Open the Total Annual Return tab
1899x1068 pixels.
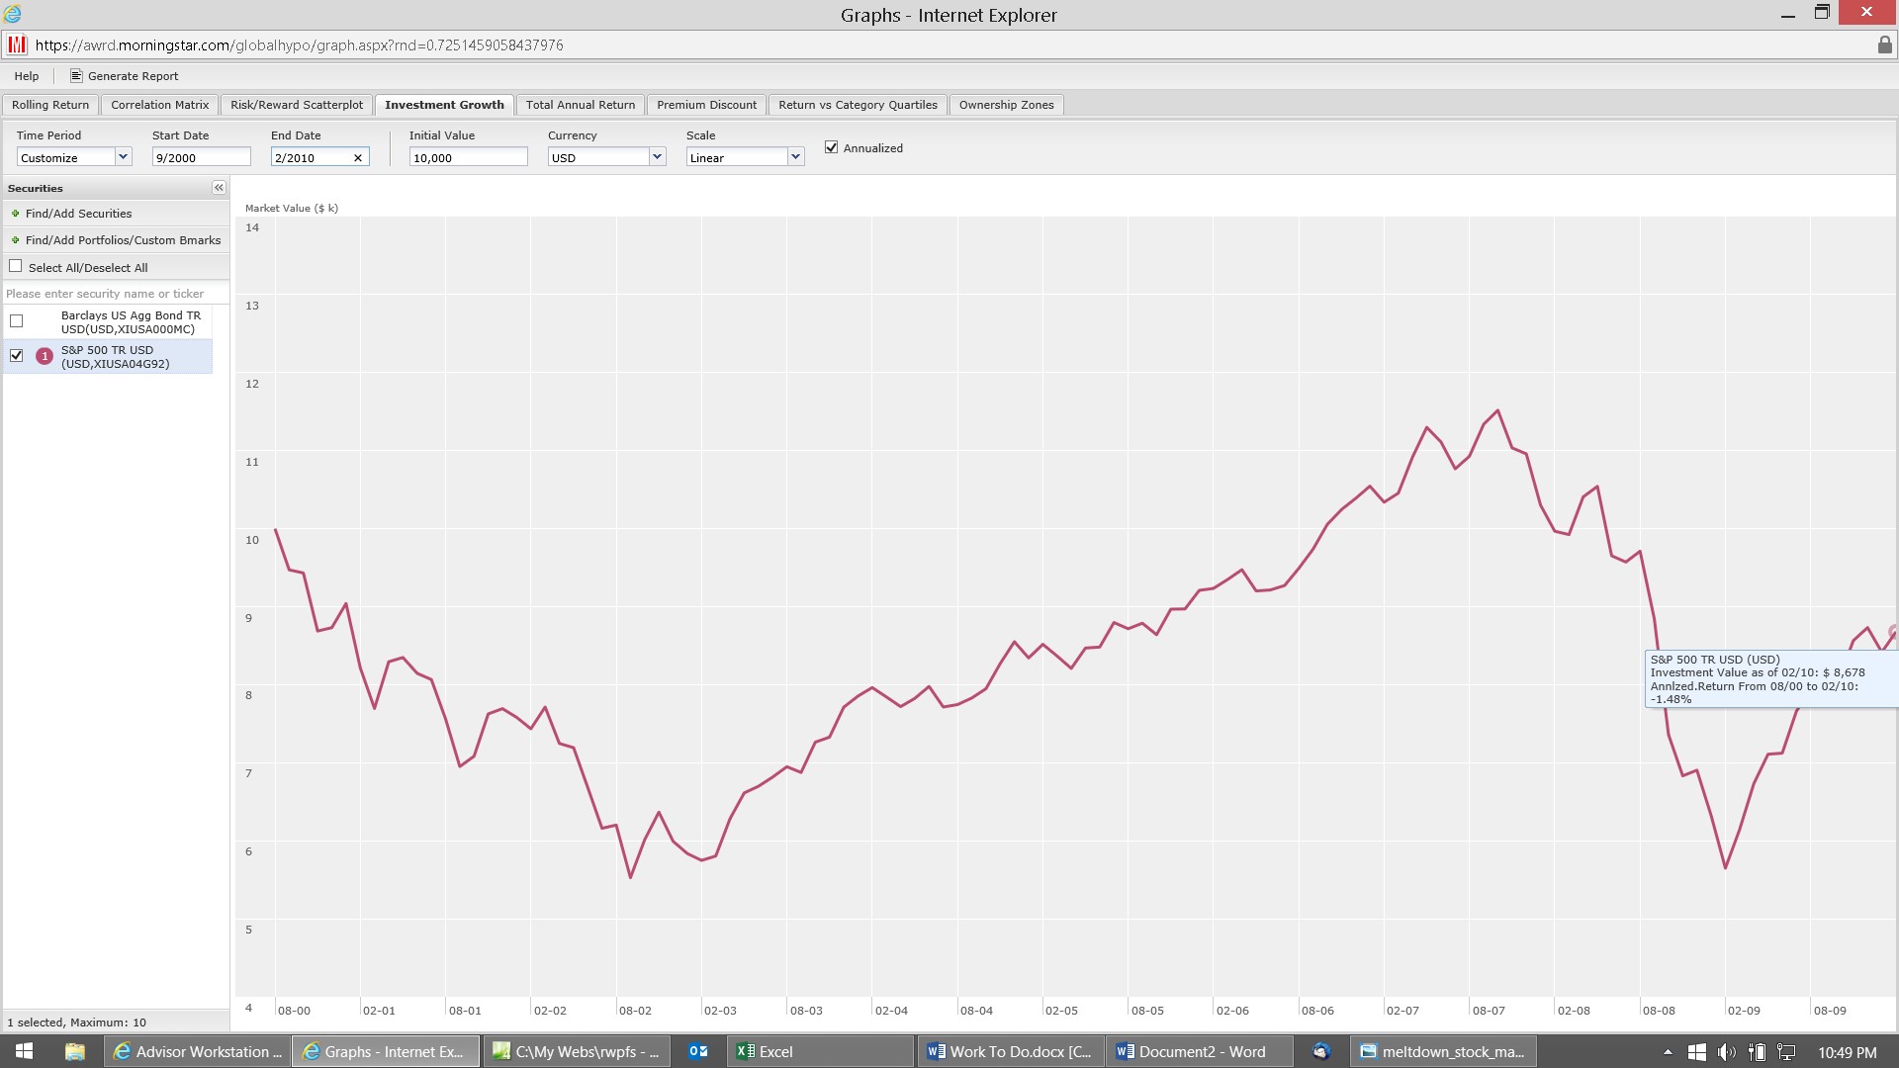[581, 105]
